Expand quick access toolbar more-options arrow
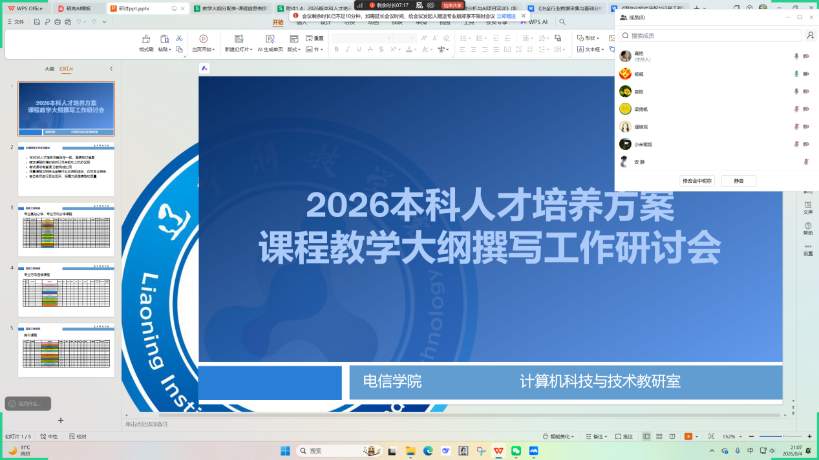Viewport: 819px width, 460px height. (104, 21)
